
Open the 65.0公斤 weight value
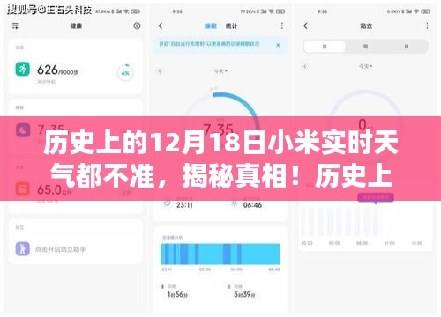tap(55, 190)
